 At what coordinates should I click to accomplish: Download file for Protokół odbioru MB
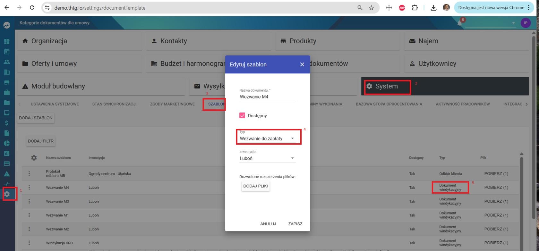tap(496, 174)
